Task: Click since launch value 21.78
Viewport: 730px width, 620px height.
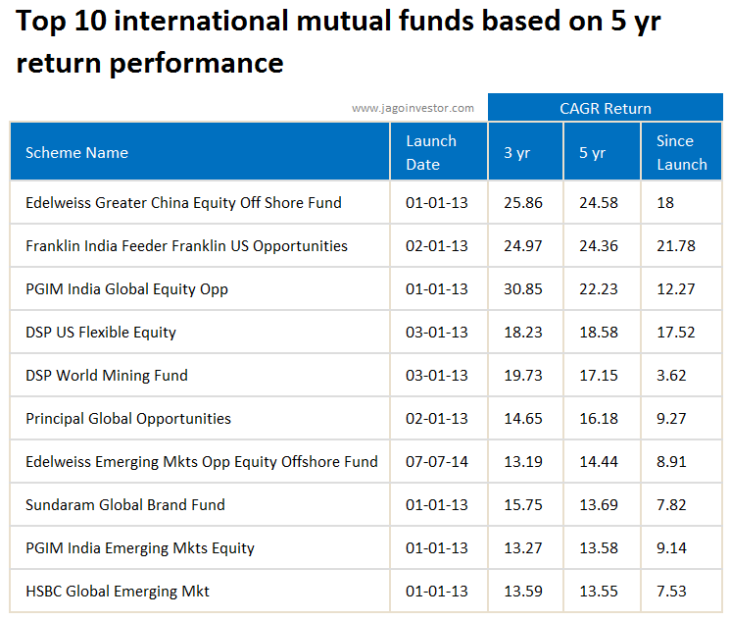Action: pyautogui.click(x=676, y=245)
